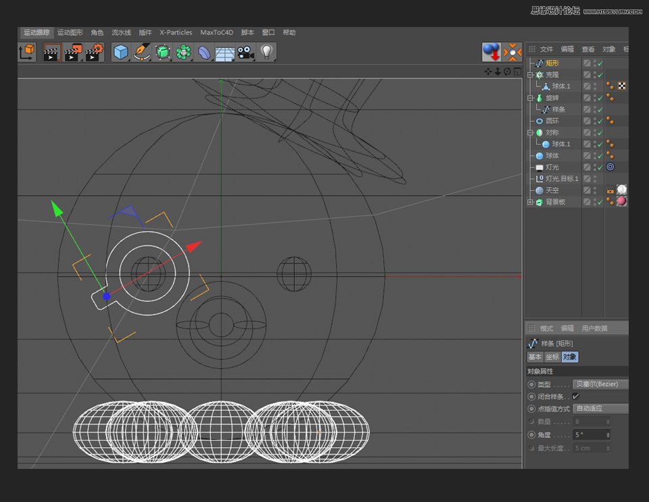Click the Cube primitive tool icon

pyautogui.click(x=121, y=52)
